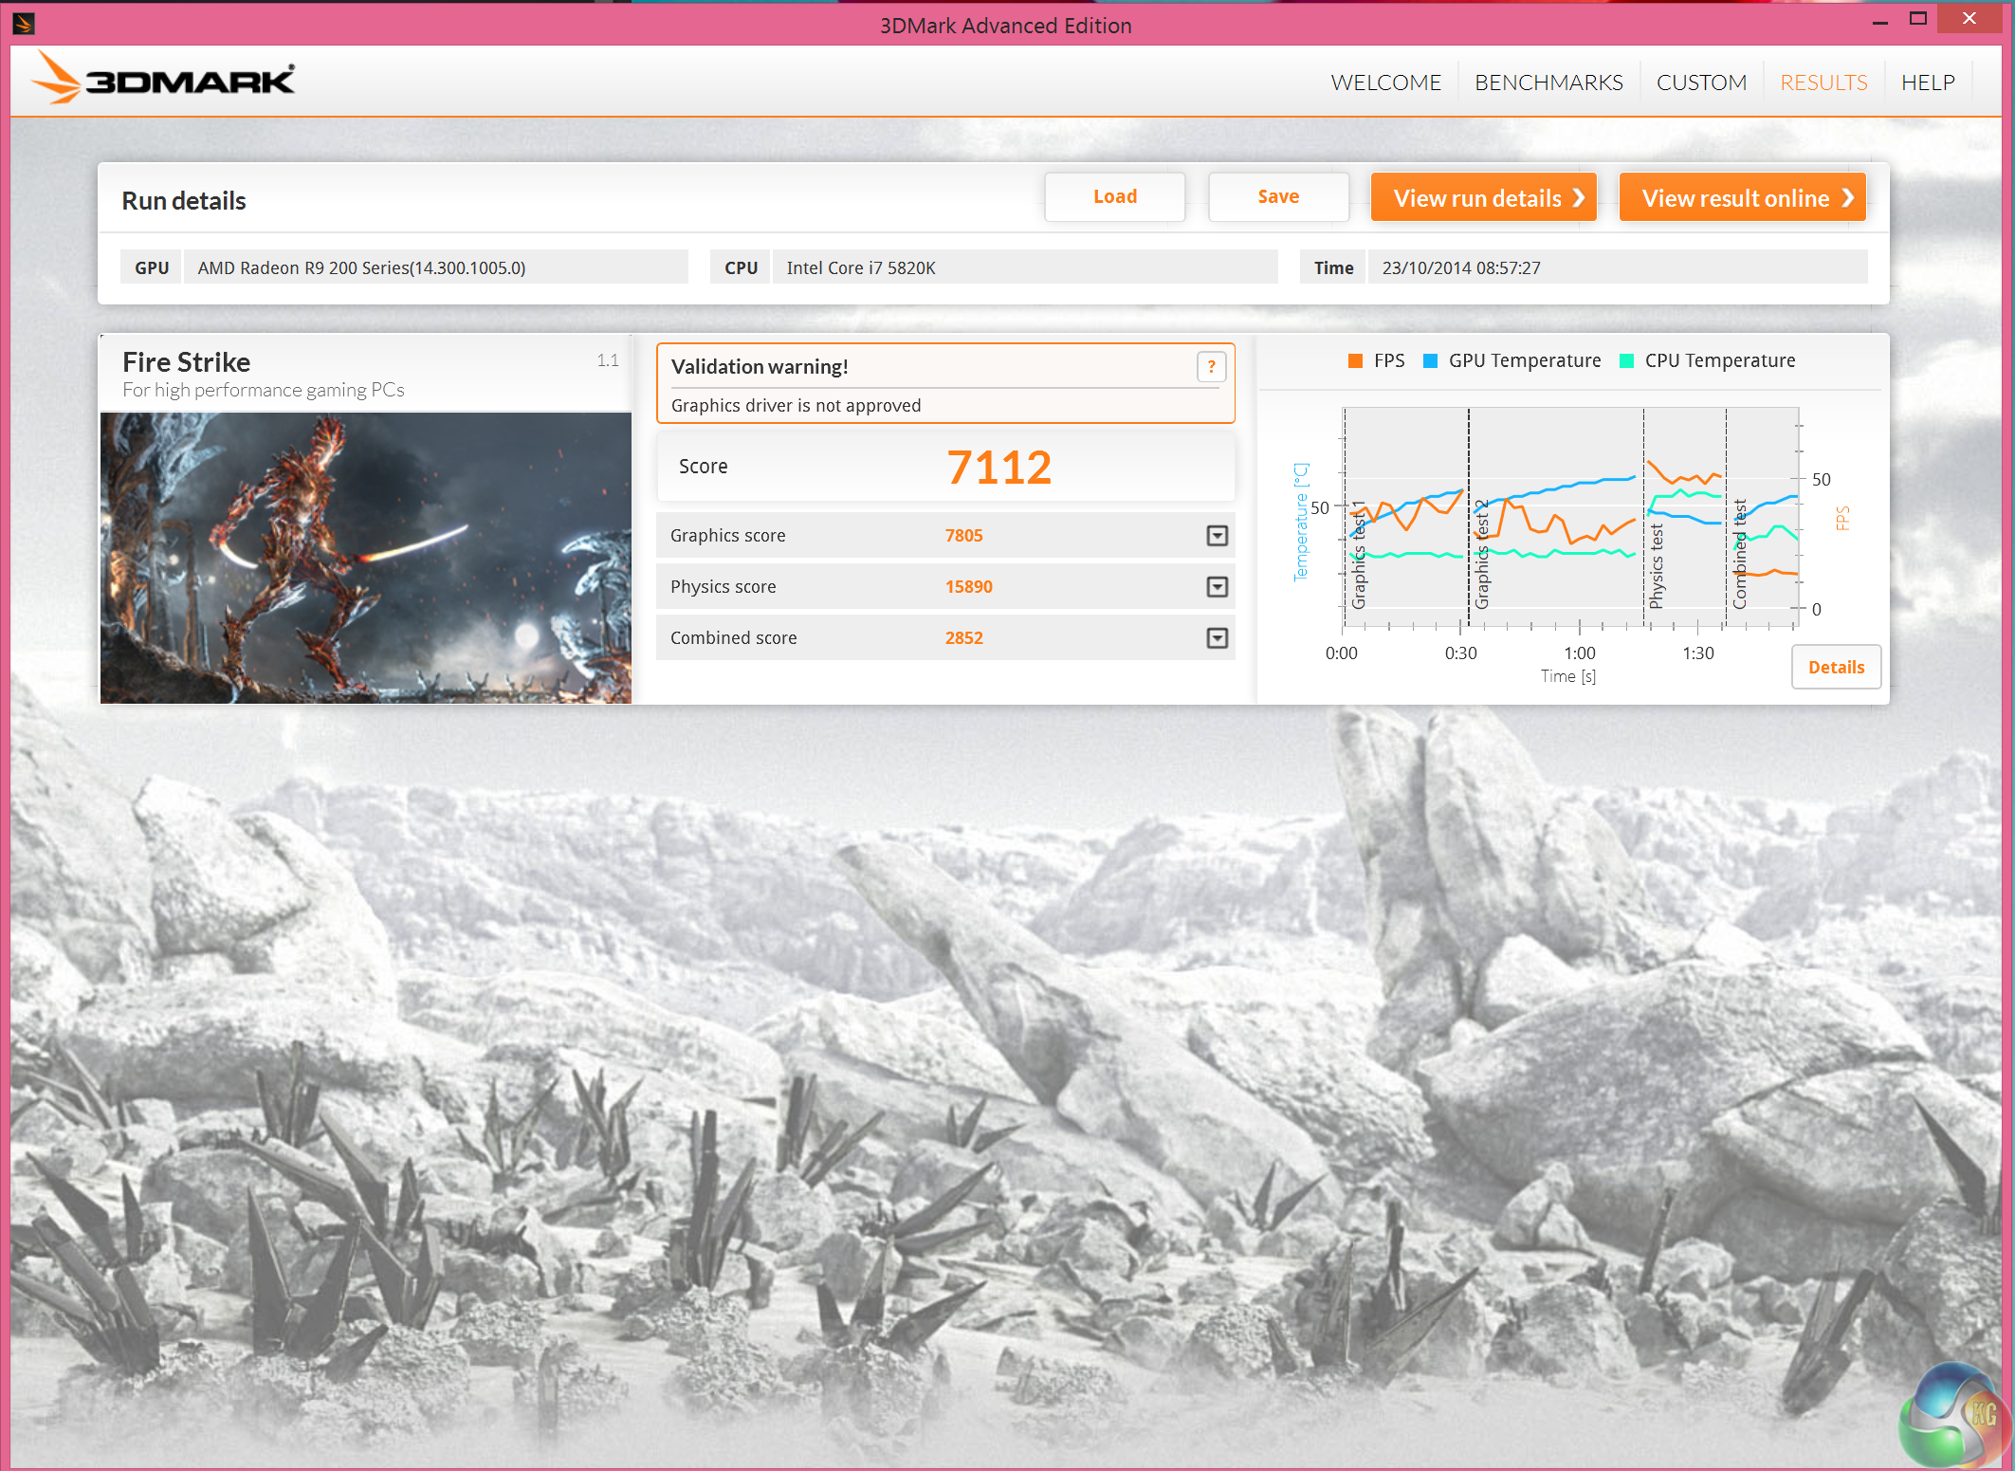This screenshot has height=1471, width=2015.
Task: Click the orange FPS legend square
Action: point(1355,361)
